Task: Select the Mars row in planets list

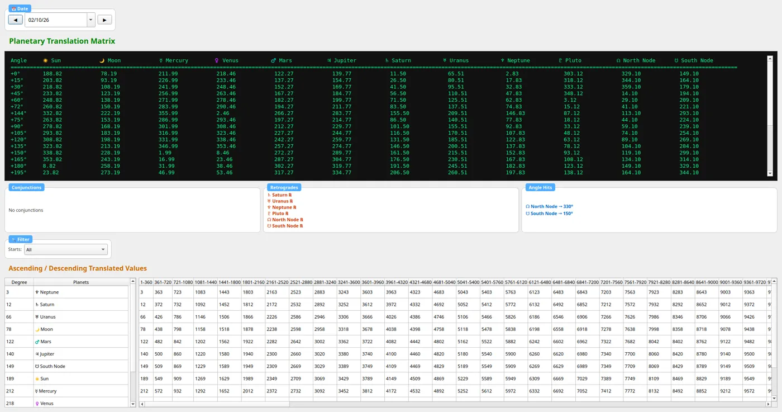Action: pos(67,341)
